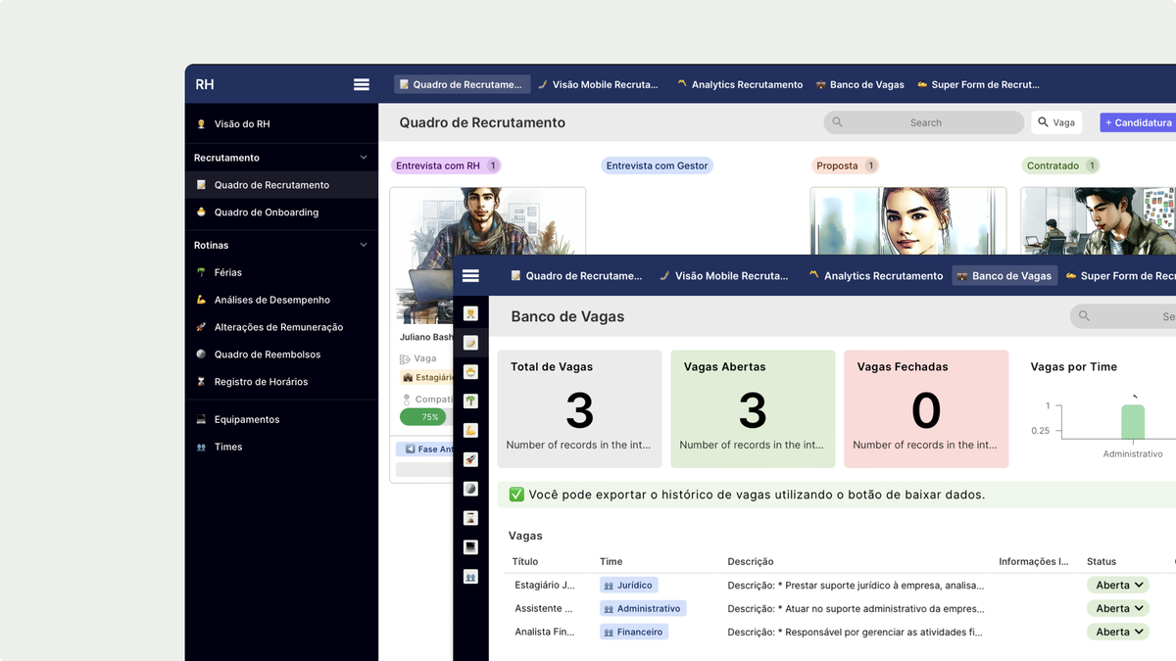Click the hamburger menu in RH header

point(362,84)
